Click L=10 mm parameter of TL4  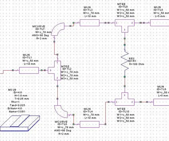pos(90,118)
